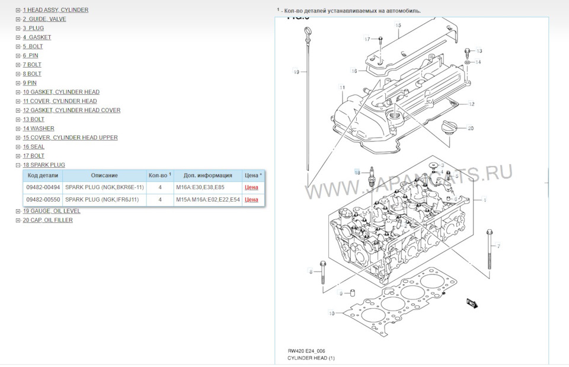
Task: Expand the 1 HEAD ASSY, CYLINDER node
Action: point(18,10)
